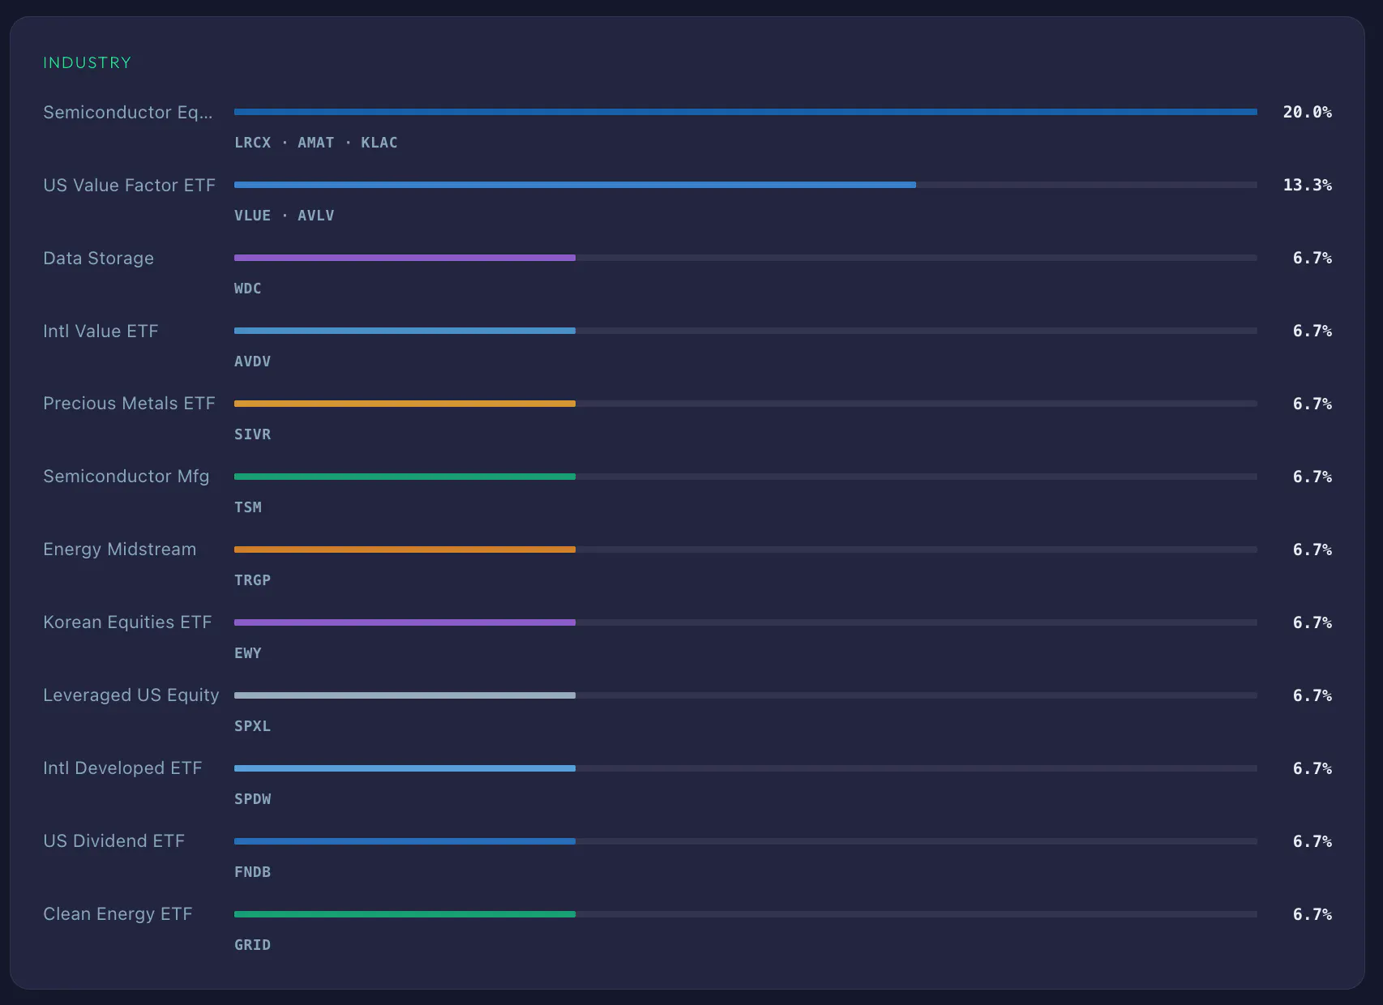Image resolution: width=1383 pixels, height=1005 pixels.
Task: Click 6.7% in the US Dividend ETF row
Action: pyautogui.click(x=1312, y=841)
